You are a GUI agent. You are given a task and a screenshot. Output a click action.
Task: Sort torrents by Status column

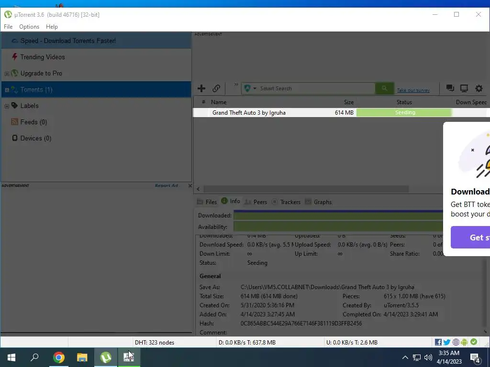pos(404,102)
